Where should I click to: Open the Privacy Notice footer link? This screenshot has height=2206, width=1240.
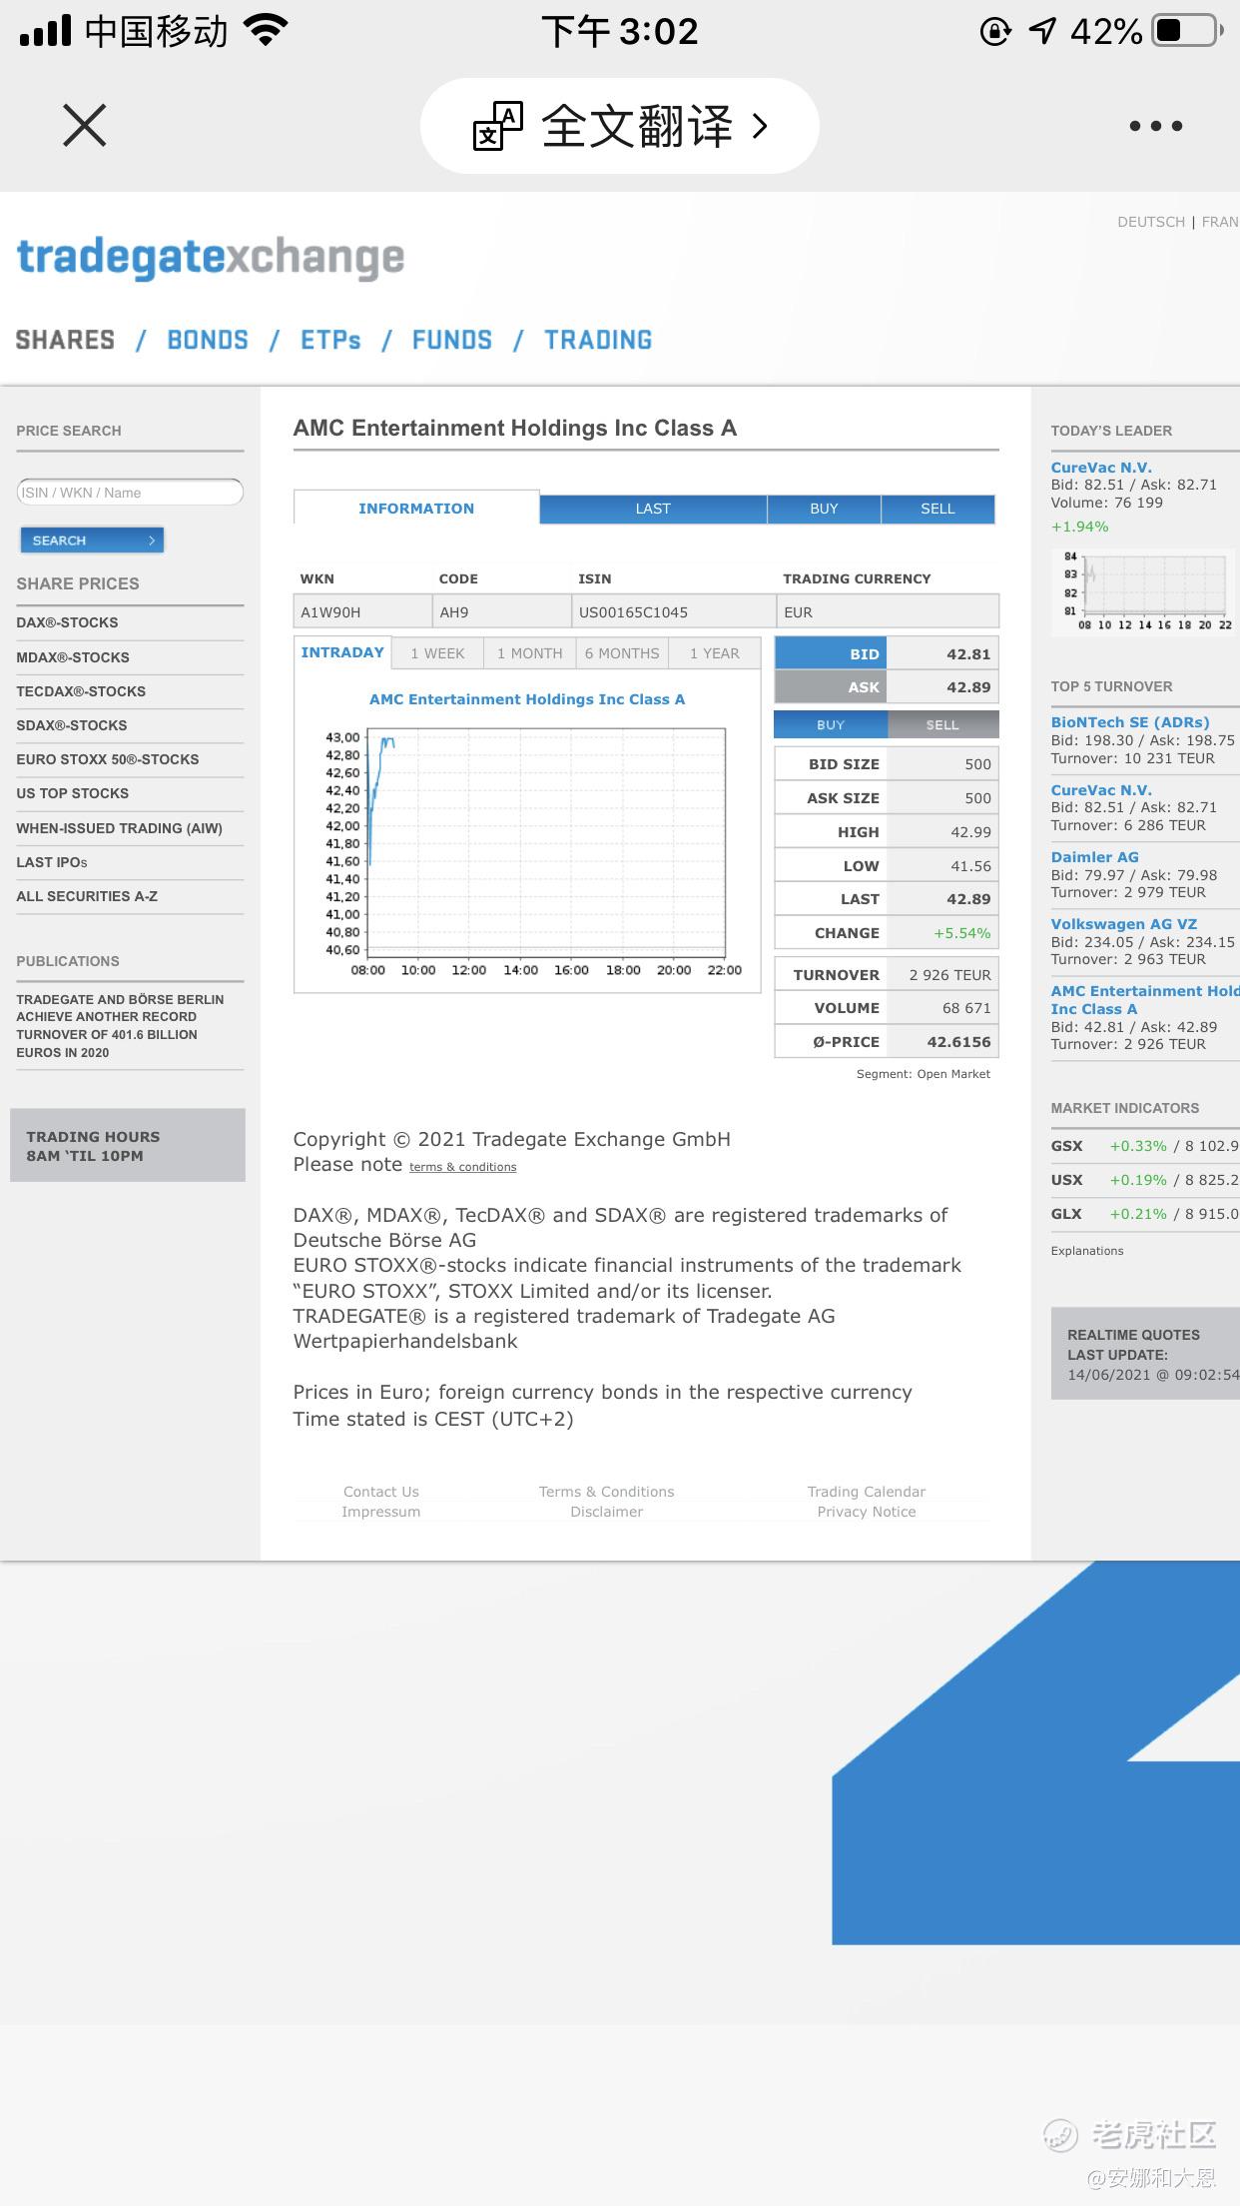click(867, 1512)
